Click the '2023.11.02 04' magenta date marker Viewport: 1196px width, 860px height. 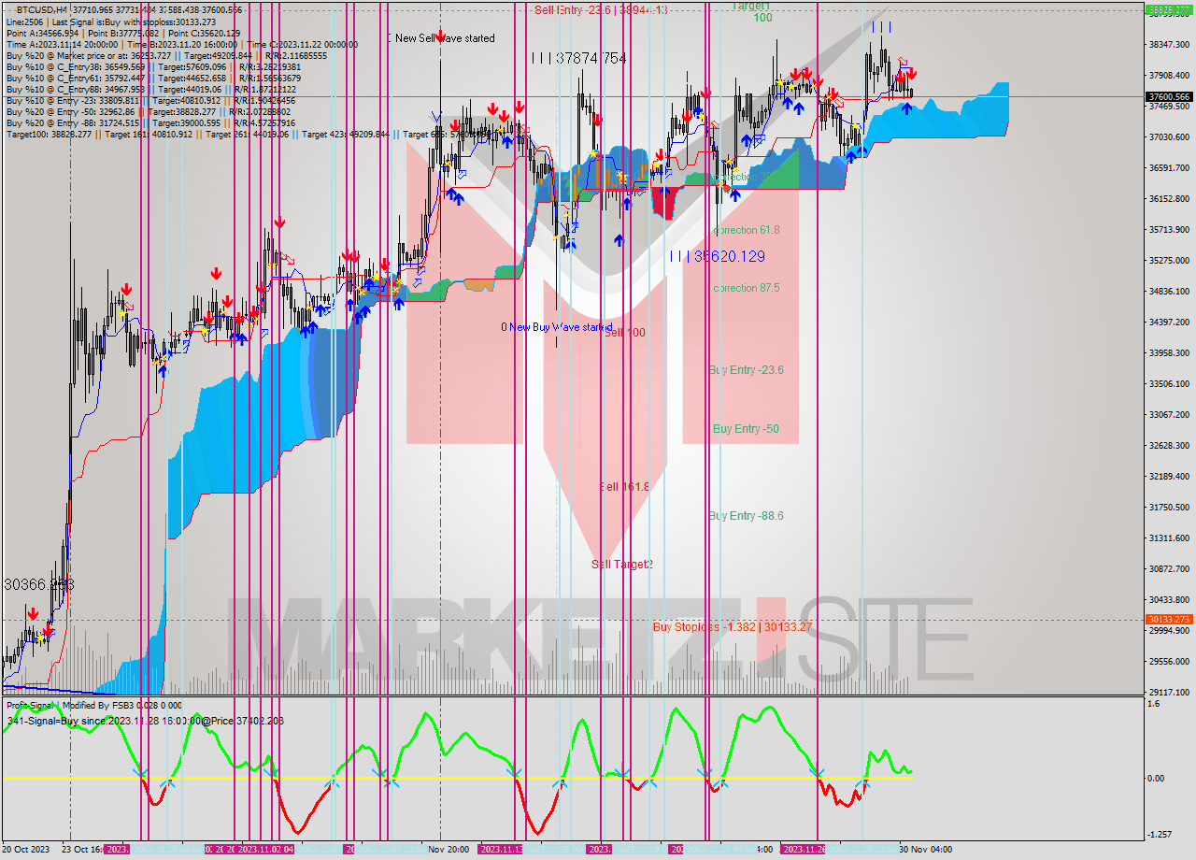264,850
